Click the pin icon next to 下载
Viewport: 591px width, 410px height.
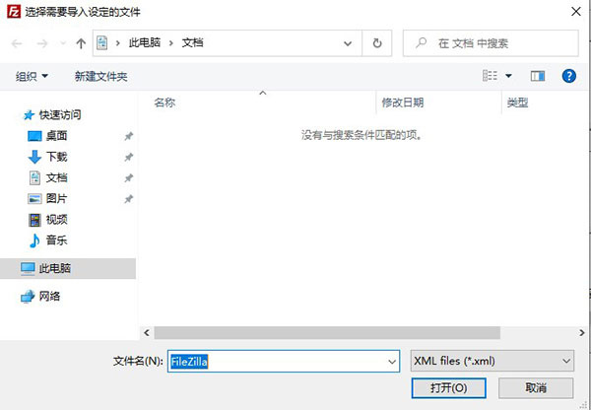[x=129, y=157]
